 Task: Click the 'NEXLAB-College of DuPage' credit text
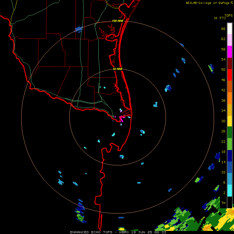coord(207,3)
